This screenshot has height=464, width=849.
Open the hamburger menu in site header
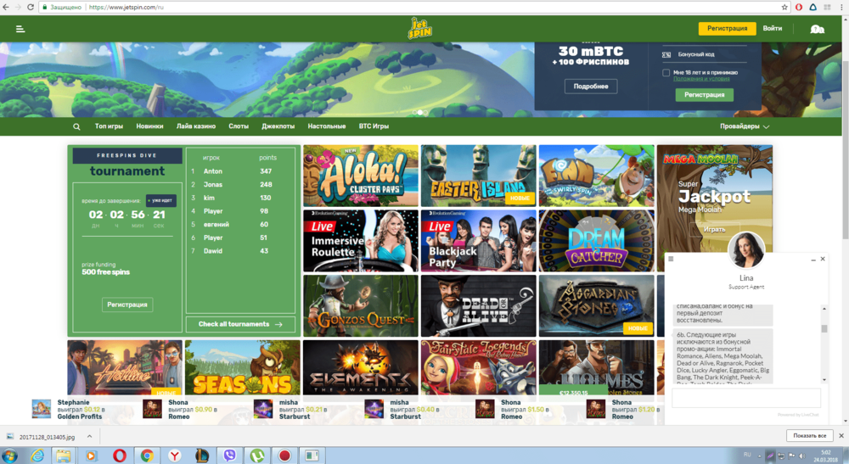point(20,29)
